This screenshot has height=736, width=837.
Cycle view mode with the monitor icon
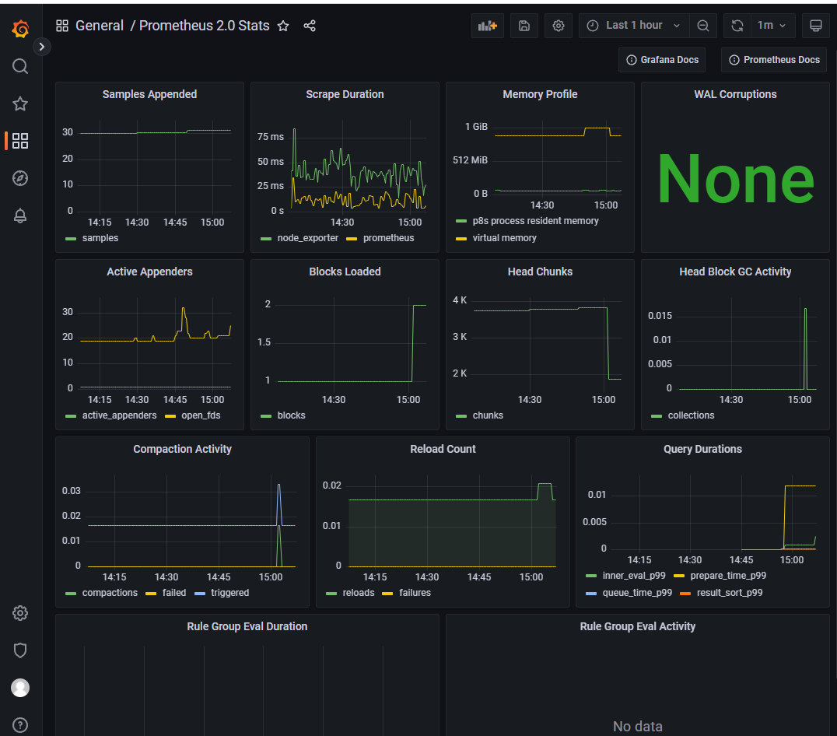(816, 26)
